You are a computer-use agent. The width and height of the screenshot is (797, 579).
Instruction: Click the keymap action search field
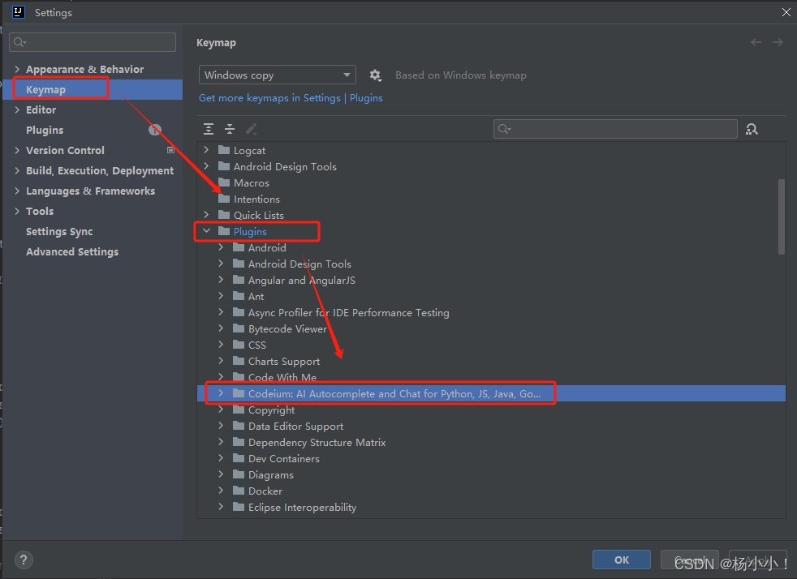615,129
